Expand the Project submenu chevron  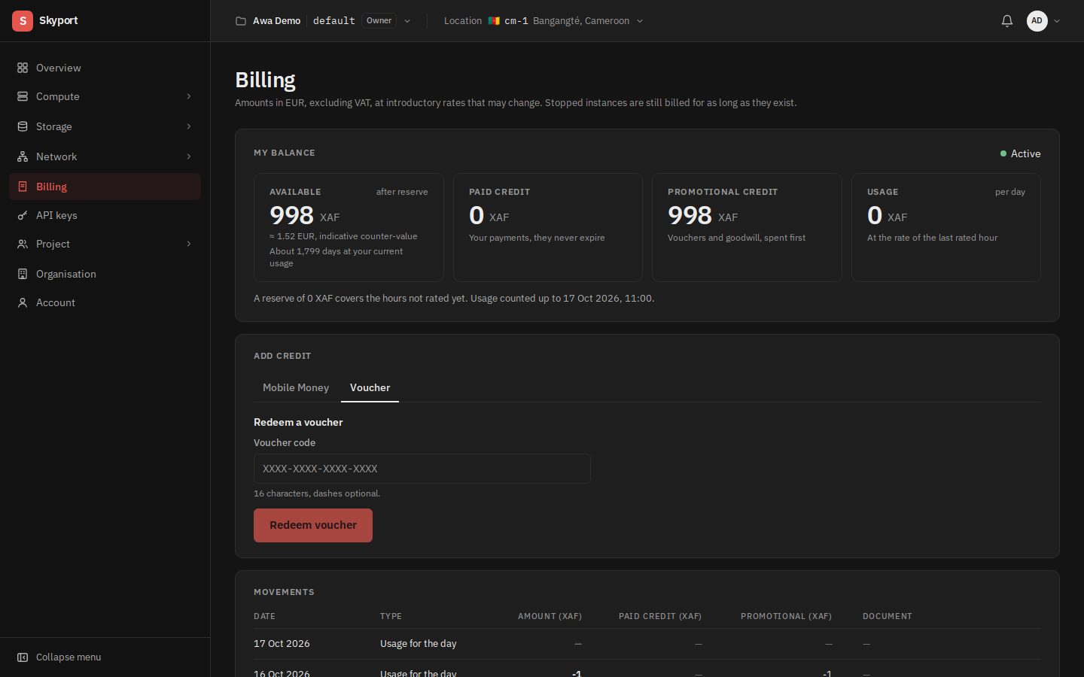click(x=189, y=244)
